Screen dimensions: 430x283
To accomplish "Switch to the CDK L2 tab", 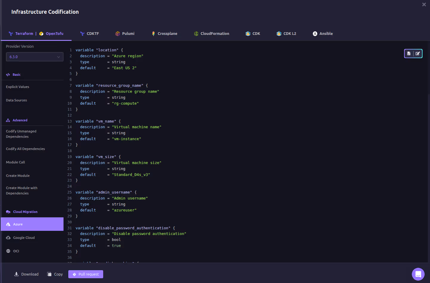I will (x=286, y=34).
